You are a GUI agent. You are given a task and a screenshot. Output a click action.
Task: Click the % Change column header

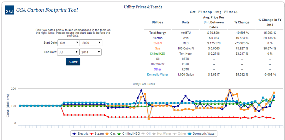(242, 22)
